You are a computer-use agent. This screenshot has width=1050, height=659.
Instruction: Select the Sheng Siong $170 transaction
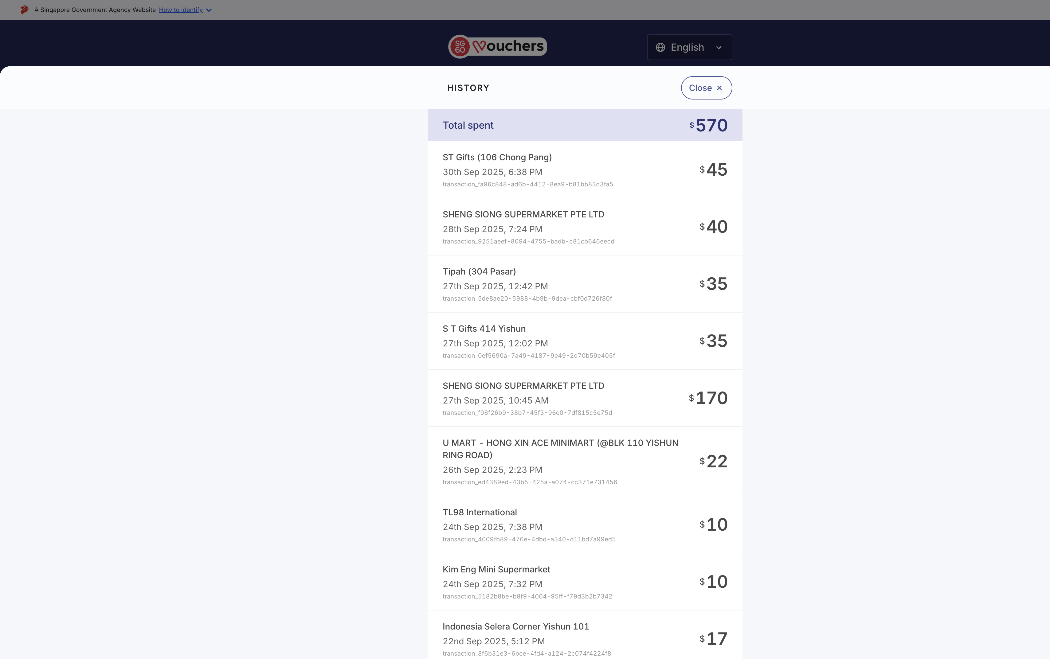[585, 398]
